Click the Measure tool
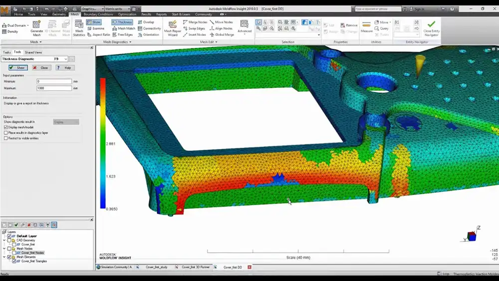The height and width of the screenshot is (281, 499). (x=367, y=27)
